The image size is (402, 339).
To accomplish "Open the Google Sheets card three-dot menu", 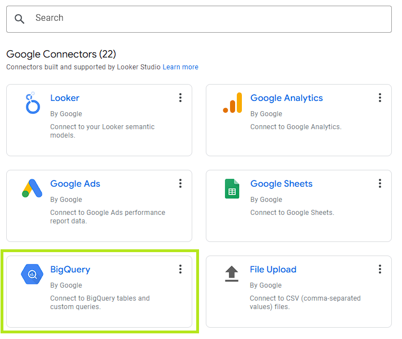I will pos(380,183).
